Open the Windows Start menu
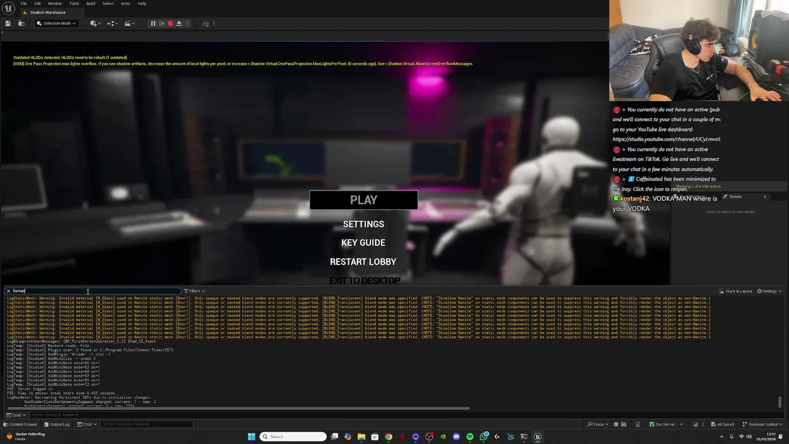The height and width of the screenshot is (444, 789). pyautogui.click(x=251, y=437)
